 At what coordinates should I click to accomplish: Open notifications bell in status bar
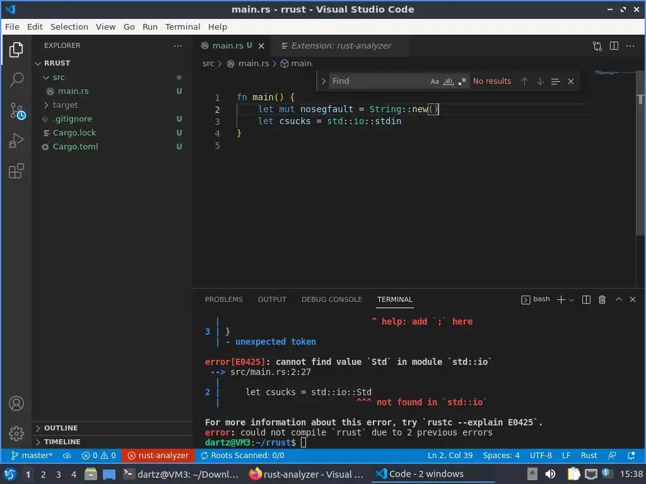(631, 456)
